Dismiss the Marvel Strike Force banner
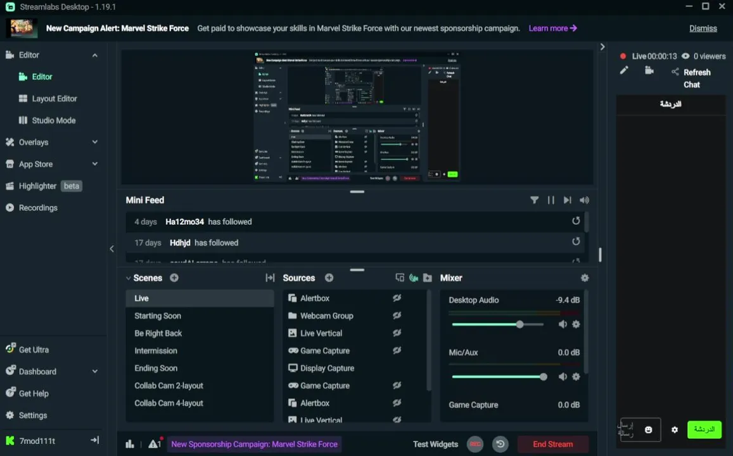Screen dimensions: 733x456 click(703, 28)
